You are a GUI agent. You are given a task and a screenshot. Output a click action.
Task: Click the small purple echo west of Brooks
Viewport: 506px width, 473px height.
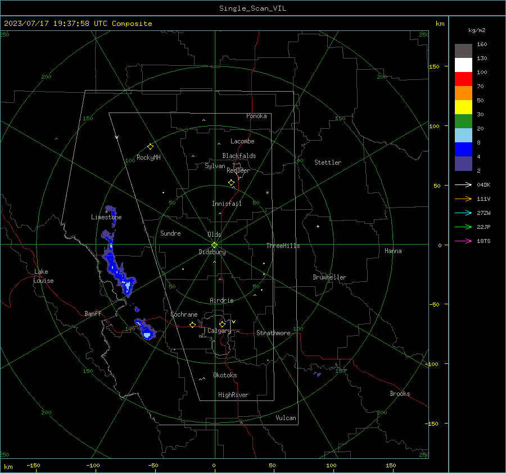[x=317, y=374]
